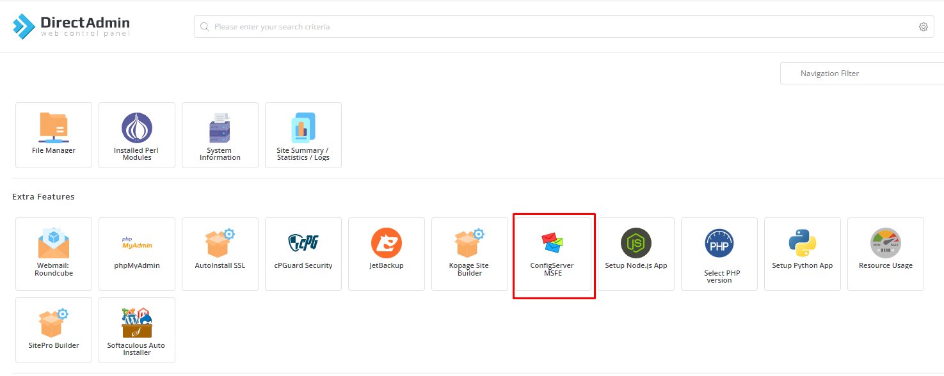Image resolution: width=944 pixels, height=376 pixels.
Task: Click the Navigation Filter field
Action: tap(862, 73)
